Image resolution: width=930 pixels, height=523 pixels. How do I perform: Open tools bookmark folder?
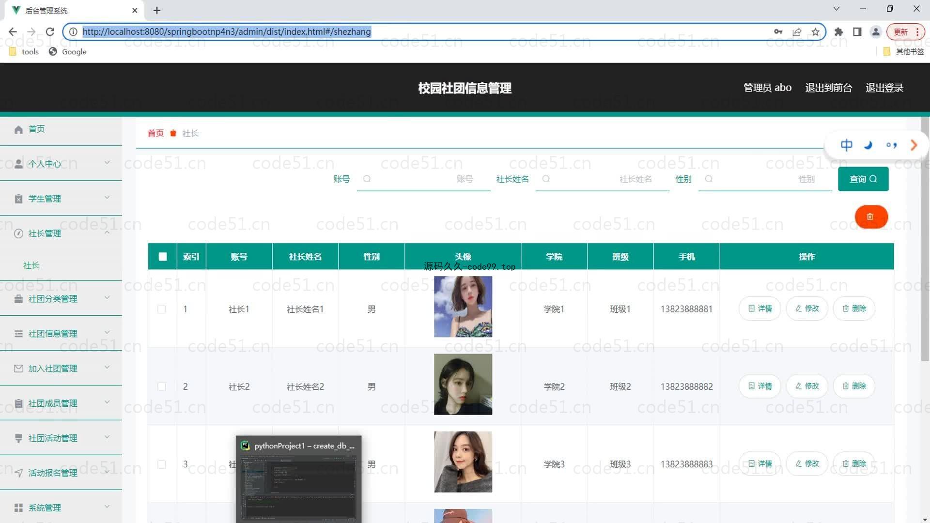24,52
